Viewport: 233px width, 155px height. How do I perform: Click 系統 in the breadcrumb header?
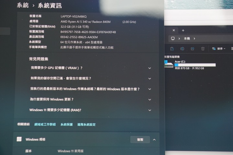coord(23,5)
